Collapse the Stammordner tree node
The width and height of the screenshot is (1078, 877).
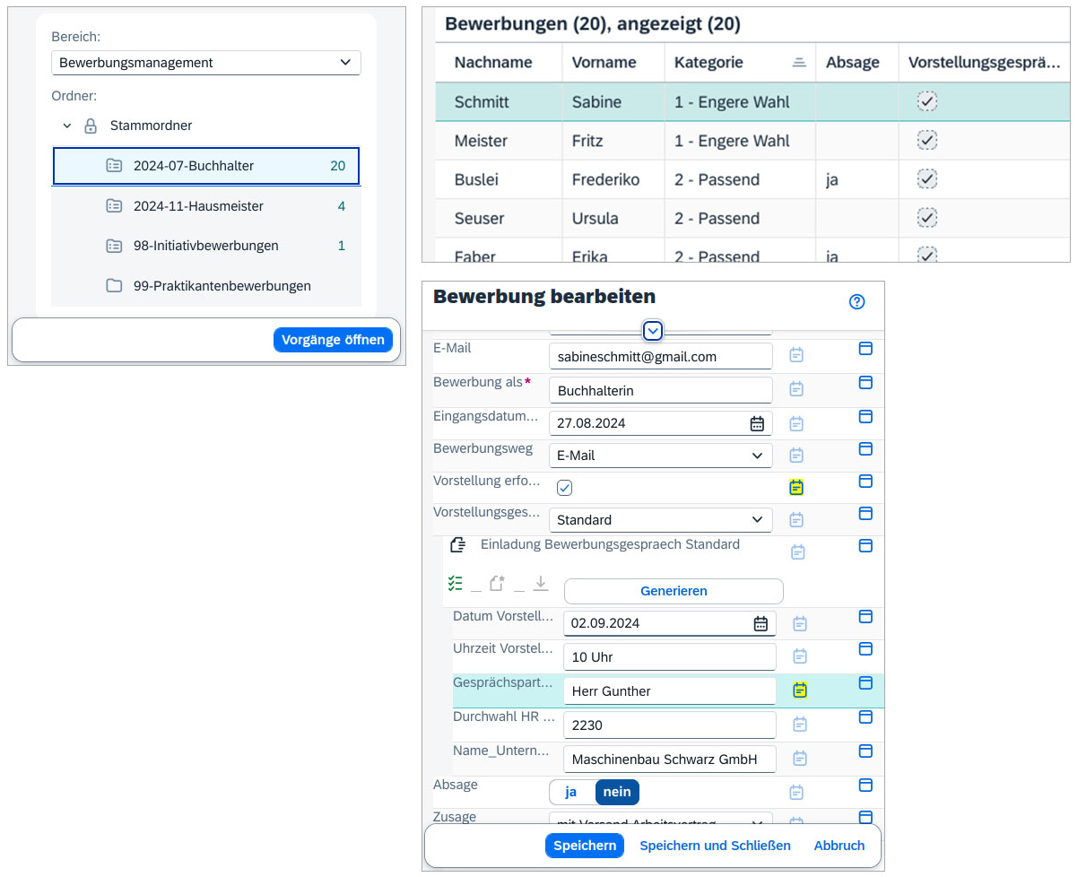[67, 126]
